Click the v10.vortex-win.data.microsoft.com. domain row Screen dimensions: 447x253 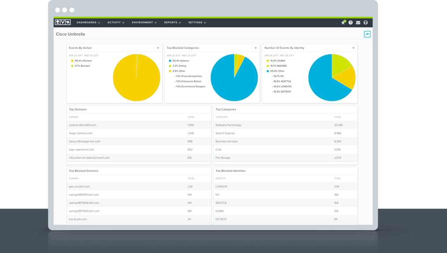[x=139, y=158]
